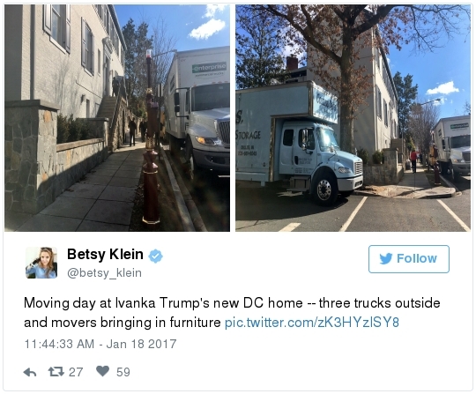Image resolution: width=476 pixels, height=394 pixels.
Task: Click the retweet icon
Action: [56, 371]
